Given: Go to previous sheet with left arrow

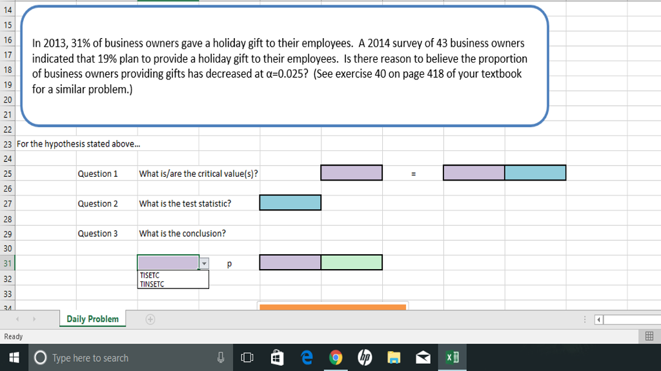Looking at the screenshot, I should [17, 319].
